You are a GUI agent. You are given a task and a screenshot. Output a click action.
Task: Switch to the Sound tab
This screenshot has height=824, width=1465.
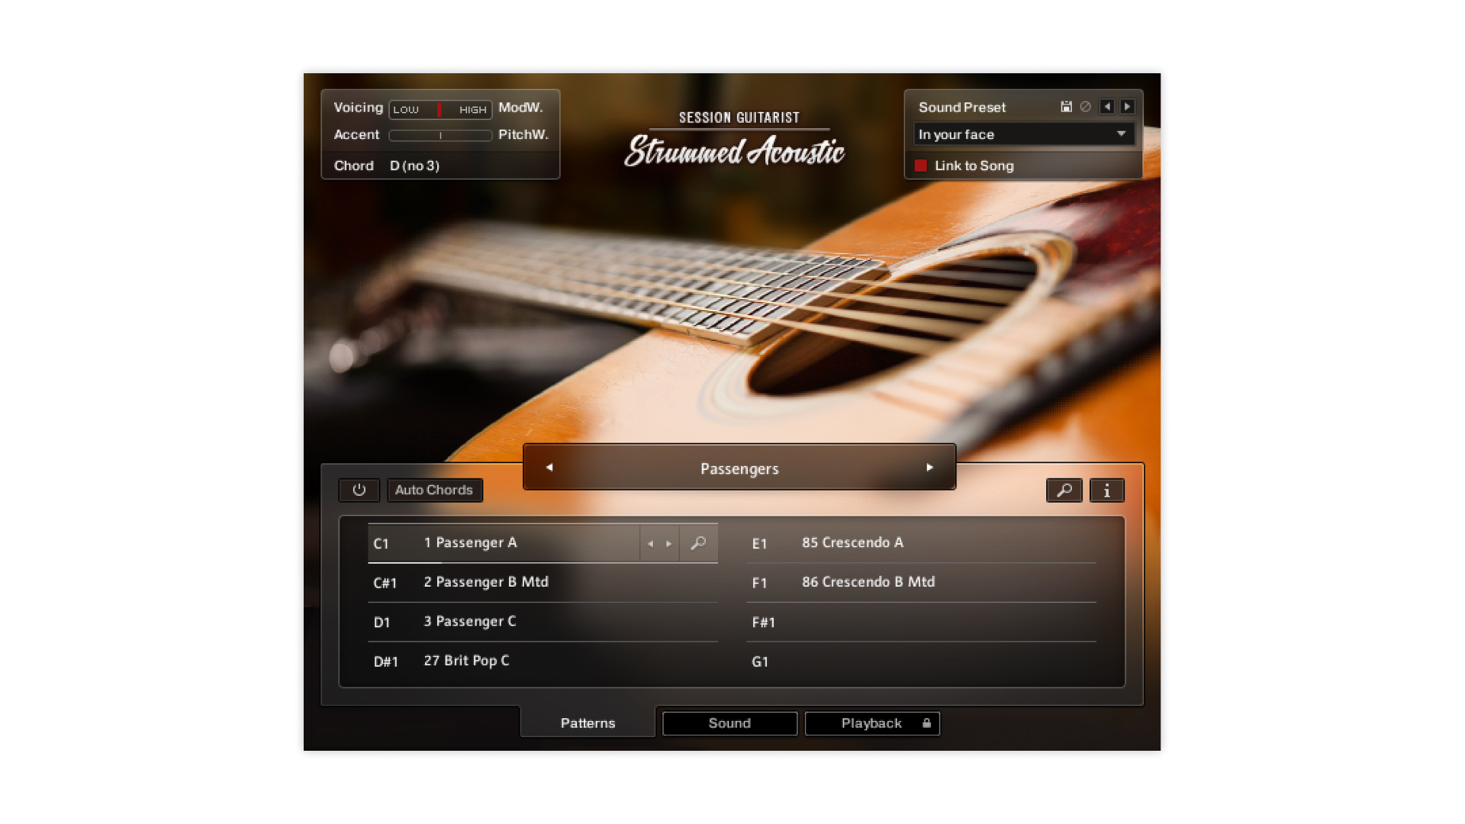tap(729, 723)
